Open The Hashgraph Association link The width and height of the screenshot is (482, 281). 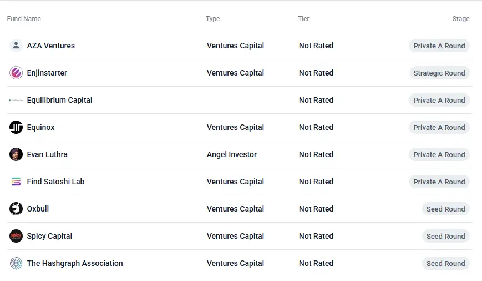point(75,263)
